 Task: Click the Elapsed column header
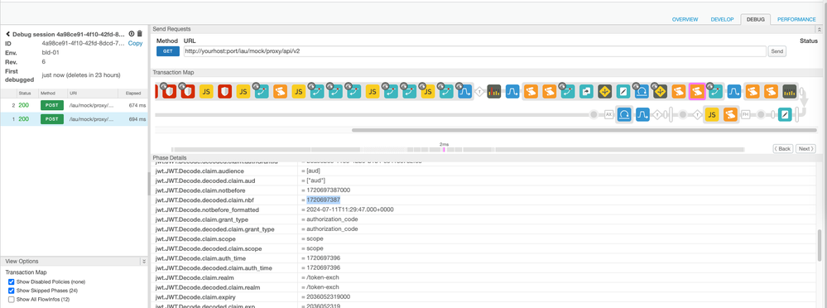pyautogui.click(x=133, y=93)
